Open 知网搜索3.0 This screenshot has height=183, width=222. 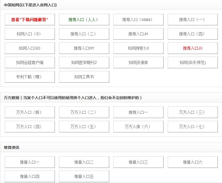(x=138, y=48)
